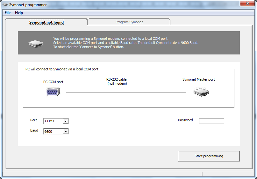This screenshot has width=257, height=179.
Task: Expand the Baud rate dropdown arrow
Action: pos(66,132)
